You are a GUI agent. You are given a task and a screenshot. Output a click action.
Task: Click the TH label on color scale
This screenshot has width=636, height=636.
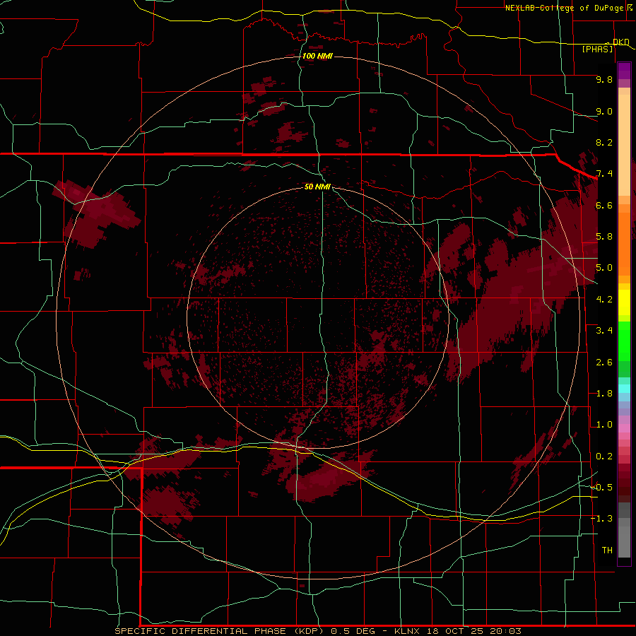click(x=607, y=550)
